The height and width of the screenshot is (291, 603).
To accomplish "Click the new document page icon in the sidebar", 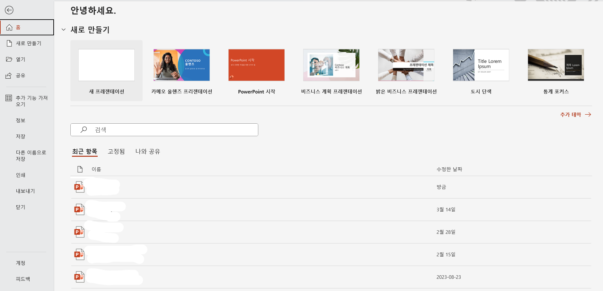I will pyautogui.click(x=9, y=43).
